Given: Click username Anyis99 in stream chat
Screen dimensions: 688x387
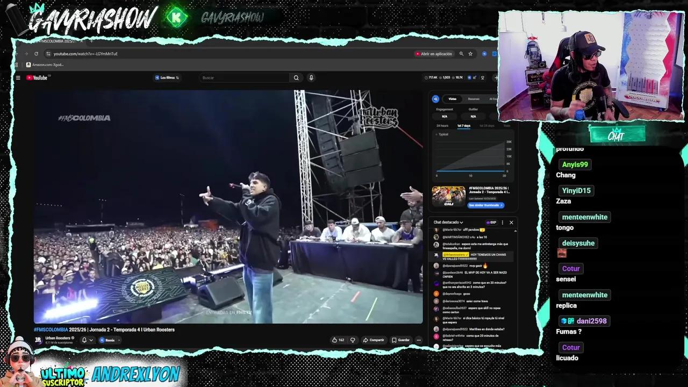Looking at the screenshot, I should [575, 164].
